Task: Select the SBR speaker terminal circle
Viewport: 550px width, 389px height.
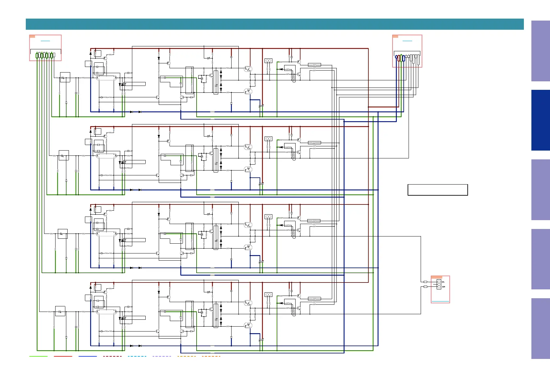Action: pyautogui.click(x=439, y=286)
